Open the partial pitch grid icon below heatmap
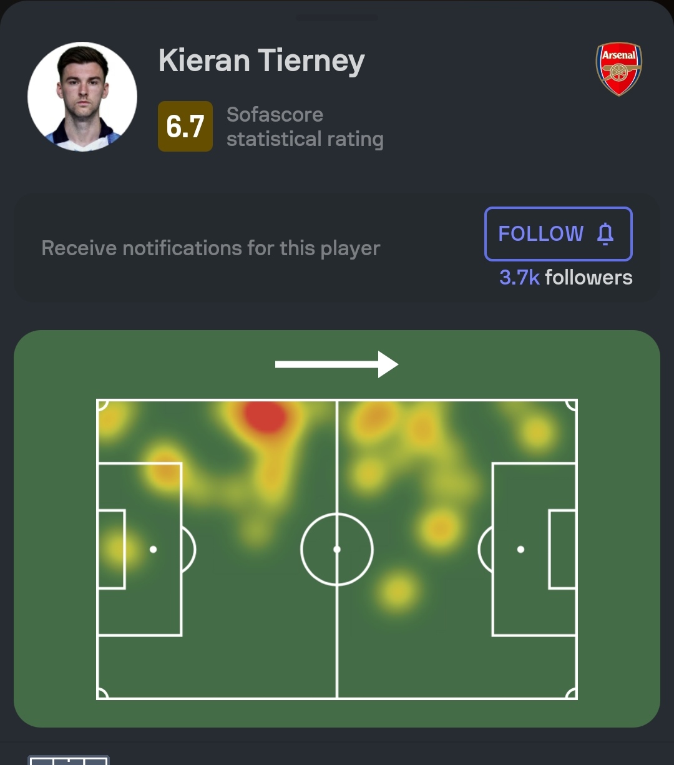 coord(69,760)
